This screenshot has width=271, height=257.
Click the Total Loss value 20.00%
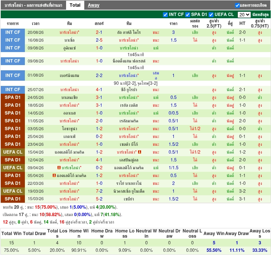57,250
